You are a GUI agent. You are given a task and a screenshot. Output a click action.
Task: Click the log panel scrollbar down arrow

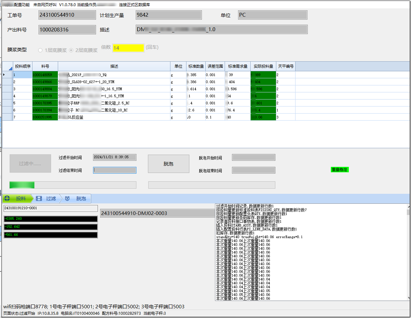[x=409, y=298]
